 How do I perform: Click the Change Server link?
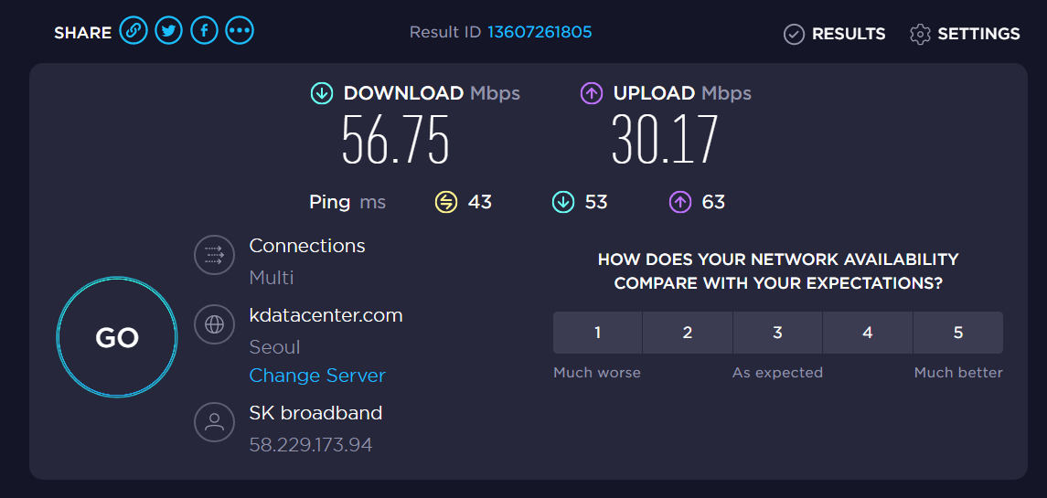317,376
